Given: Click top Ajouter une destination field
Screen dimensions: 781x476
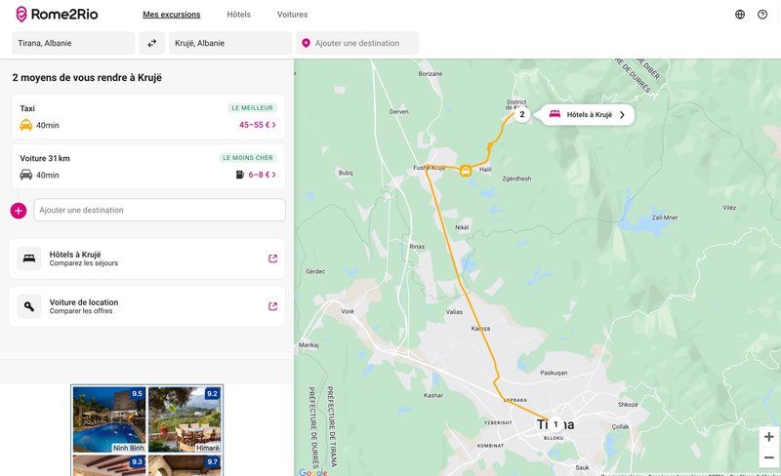Looking at the screenshot, I should (x=357, y=43).
